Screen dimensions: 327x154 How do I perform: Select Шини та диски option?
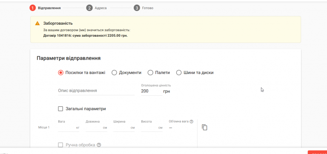[x=179, y=73]
